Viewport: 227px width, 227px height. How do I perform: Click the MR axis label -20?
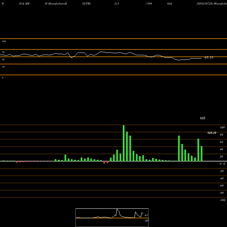tap(222, 171)
